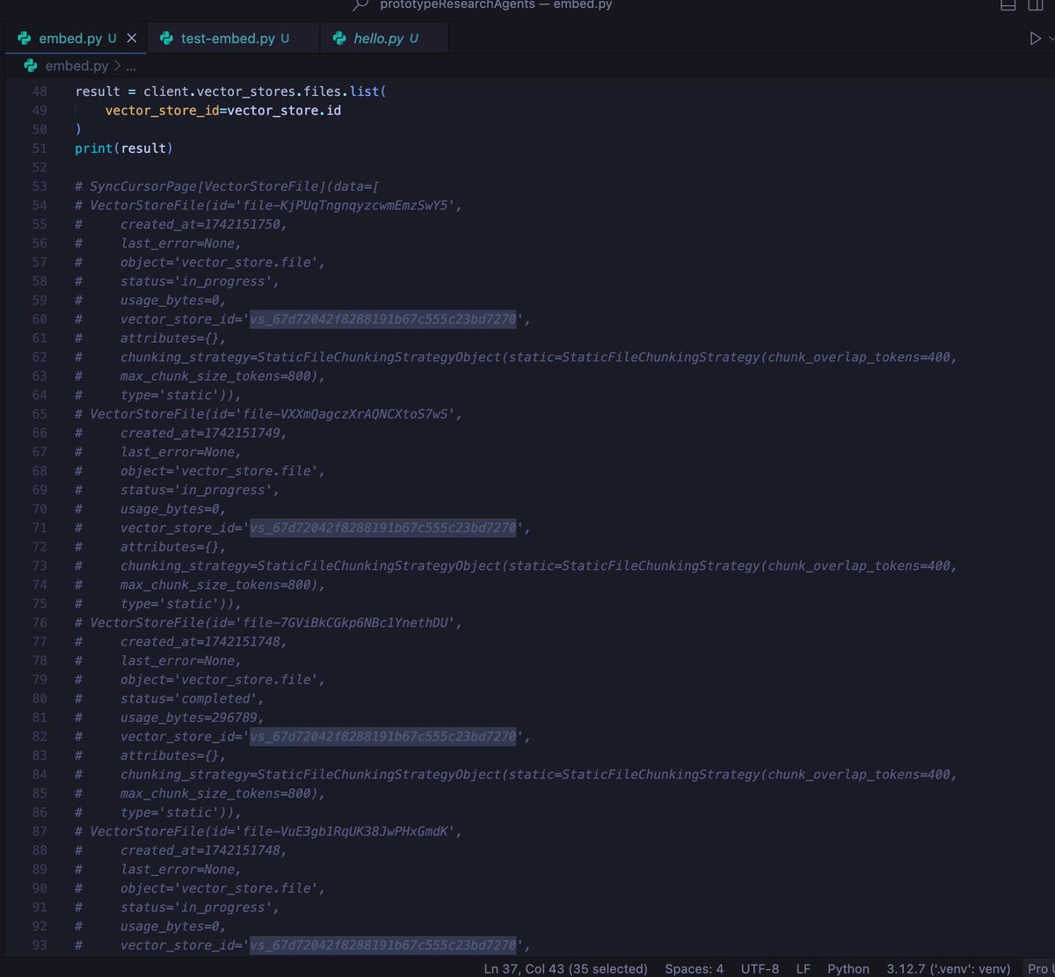The height and width of the screenshot is (977, 1055).
Task: Click highlighted vector store id on line 82
Action: click(382, 736)
